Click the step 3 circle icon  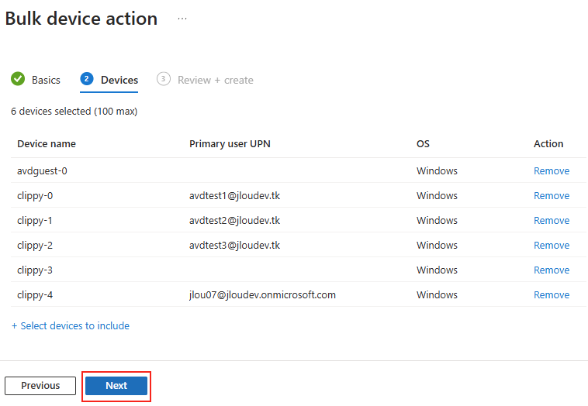coord(163,79)
